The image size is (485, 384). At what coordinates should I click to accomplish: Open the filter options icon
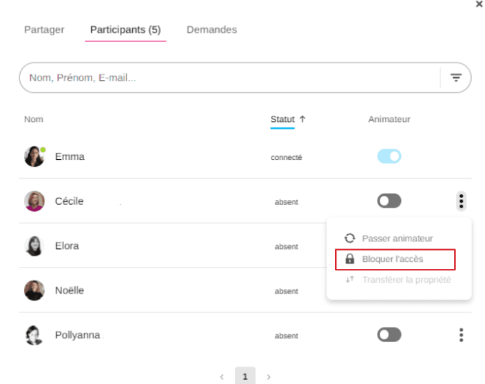click(x=455, y=78)
